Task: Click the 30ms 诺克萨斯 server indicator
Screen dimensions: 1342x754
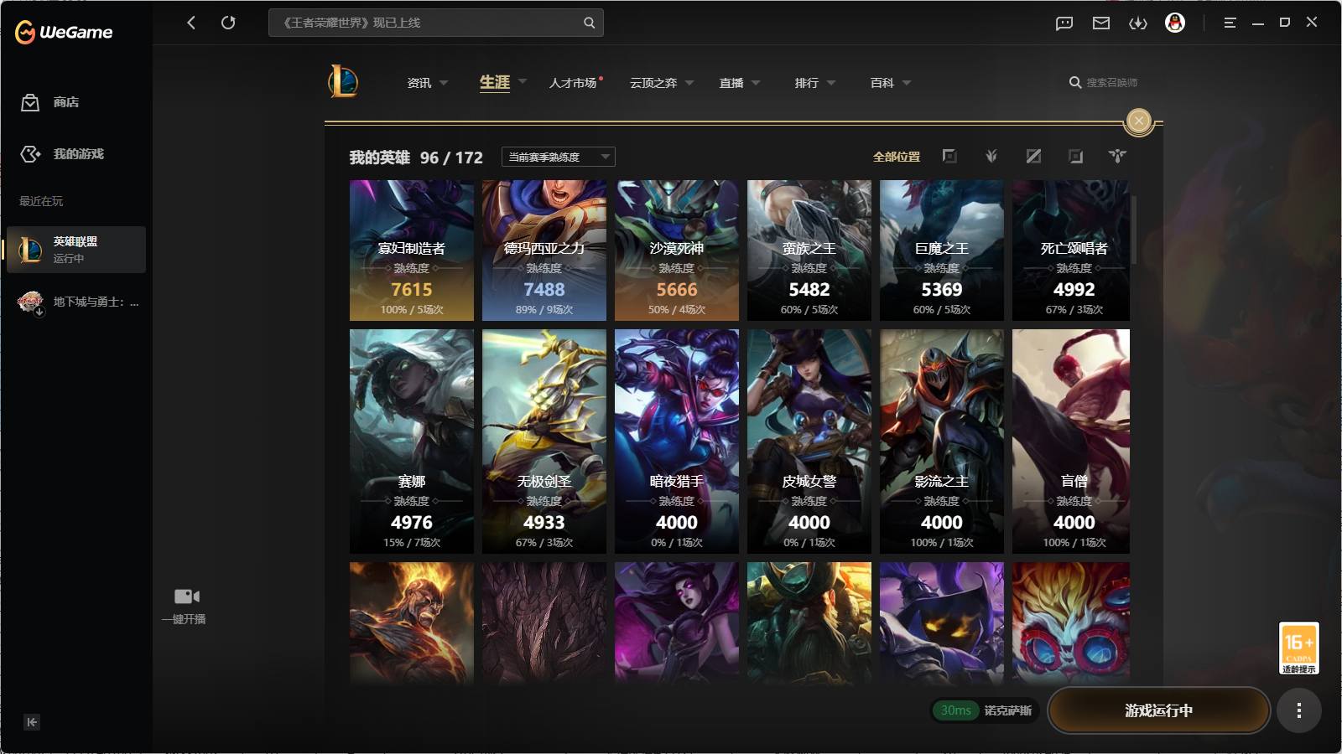Action: 986,710
